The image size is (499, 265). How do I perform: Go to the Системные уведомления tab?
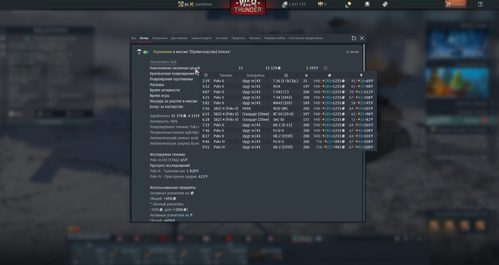pyautogui.click(x=306, y=38)
